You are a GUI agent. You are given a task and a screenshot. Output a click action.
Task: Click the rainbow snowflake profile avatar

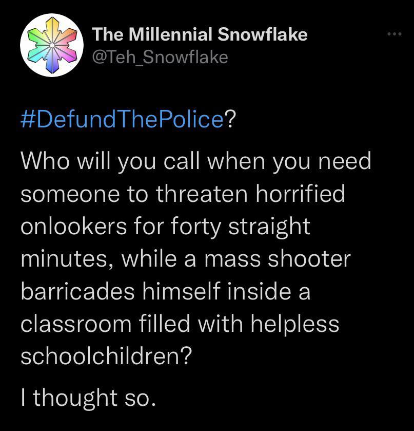(51, 45)
